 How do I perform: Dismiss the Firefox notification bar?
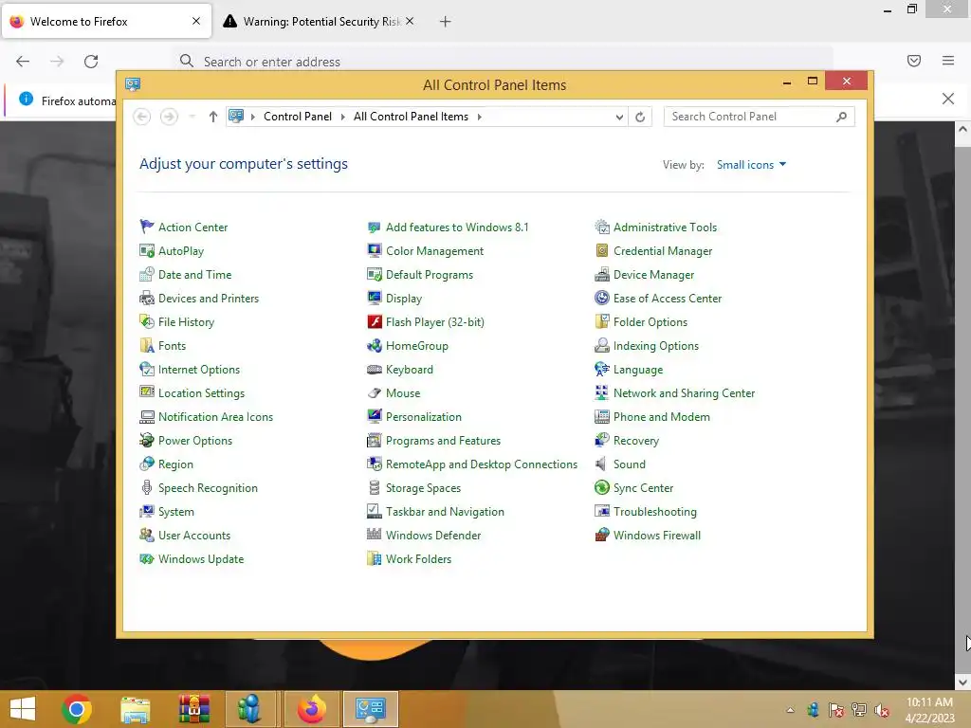947,99
